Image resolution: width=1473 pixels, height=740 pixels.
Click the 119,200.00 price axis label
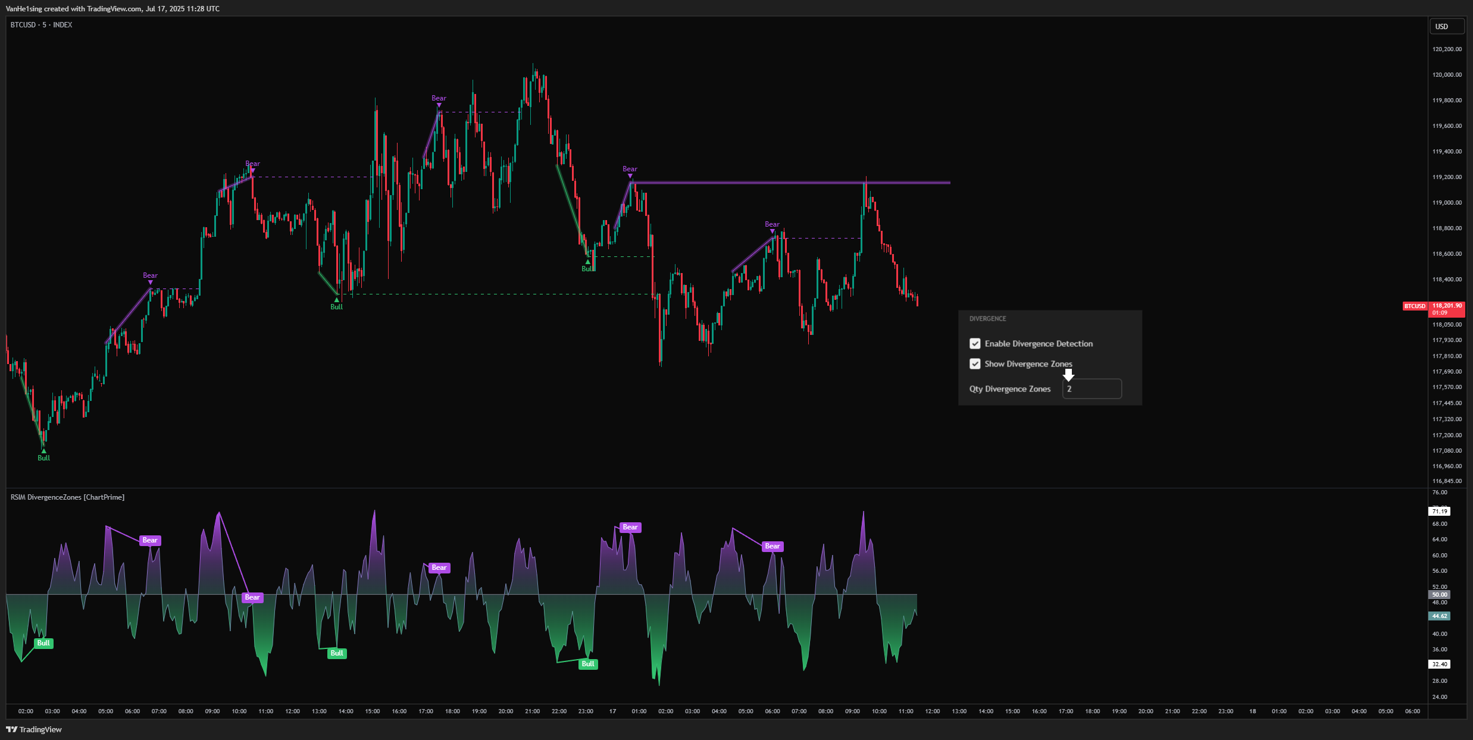[x=1447, y=177]
